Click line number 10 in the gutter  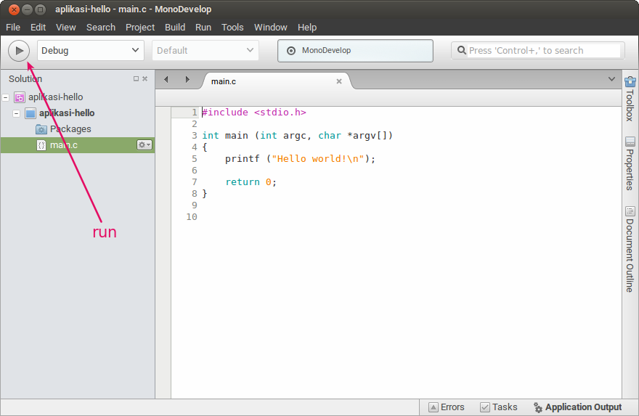click(192, 217)
